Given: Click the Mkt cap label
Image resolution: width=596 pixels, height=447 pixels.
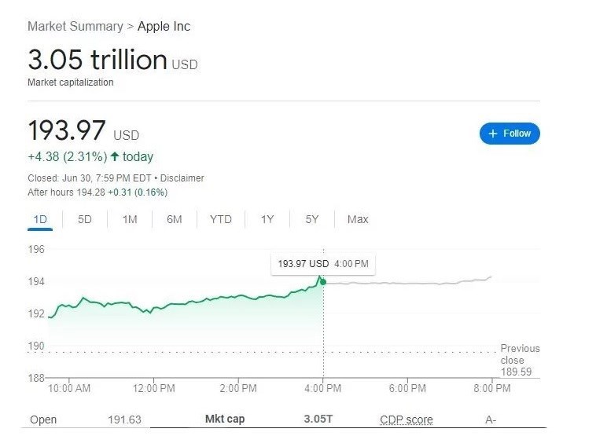Looking at the screenshot, I should 224,419.
